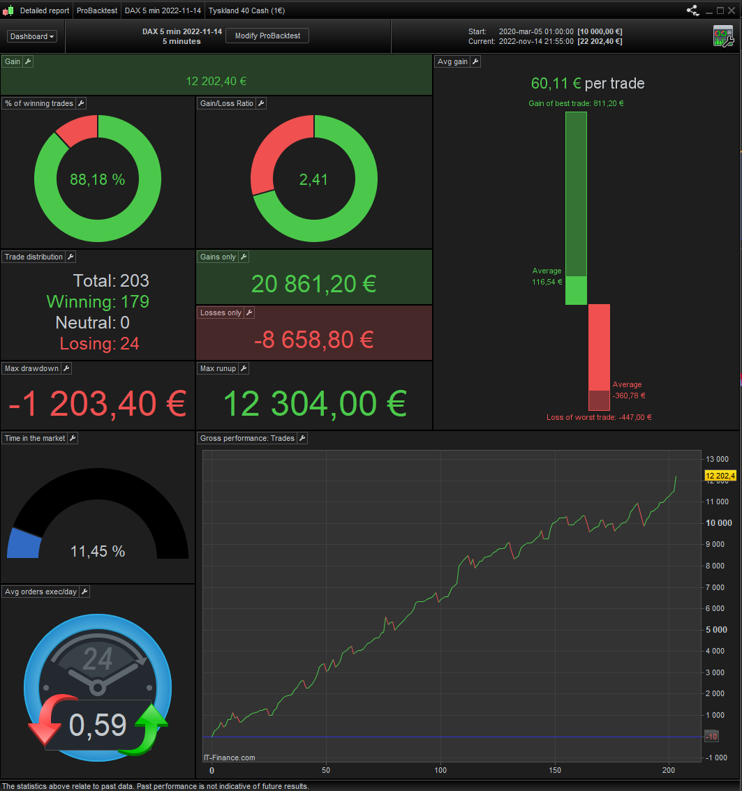Click the Average 116,54 € gain label
742x791 pixels.
click(x=547, y=276)
